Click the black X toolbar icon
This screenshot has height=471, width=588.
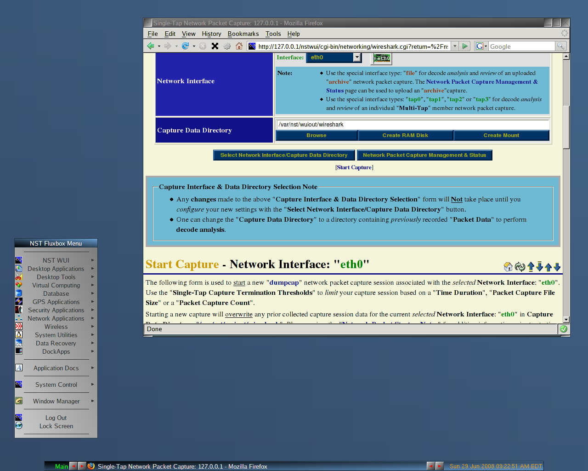pos(215,46)
